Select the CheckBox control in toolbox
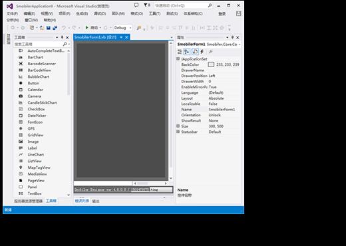The image size is (346, 246). [x=36, y=109]
